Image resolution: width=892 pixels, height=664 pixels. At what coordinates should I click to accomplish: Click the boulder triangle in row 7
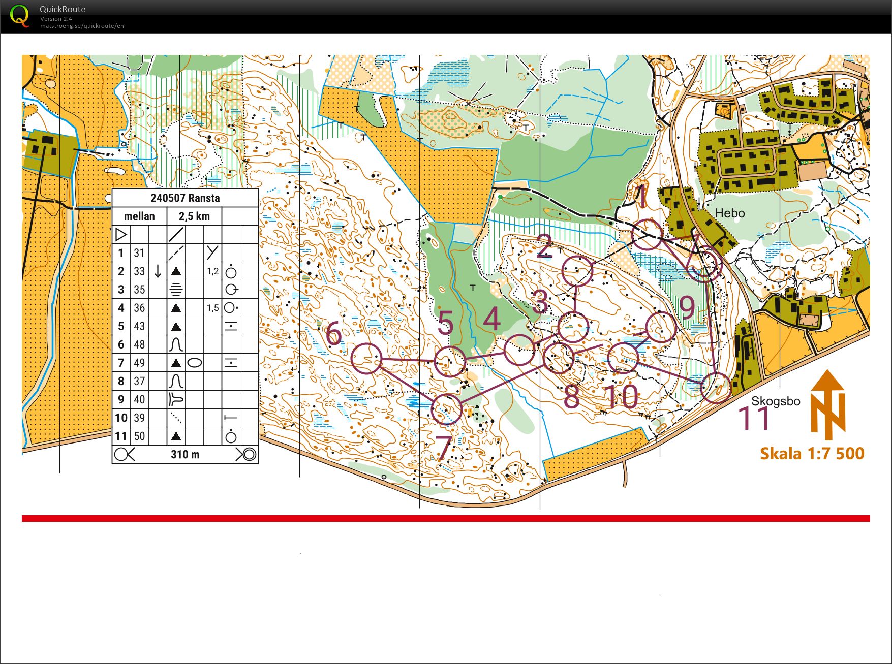[176, 363]
